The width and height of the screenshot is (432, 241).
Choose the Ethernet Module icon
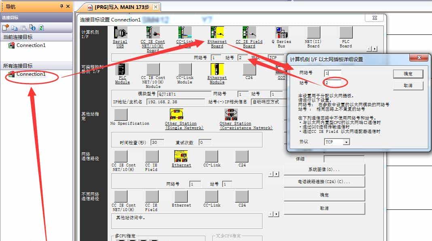coord(217,73)
